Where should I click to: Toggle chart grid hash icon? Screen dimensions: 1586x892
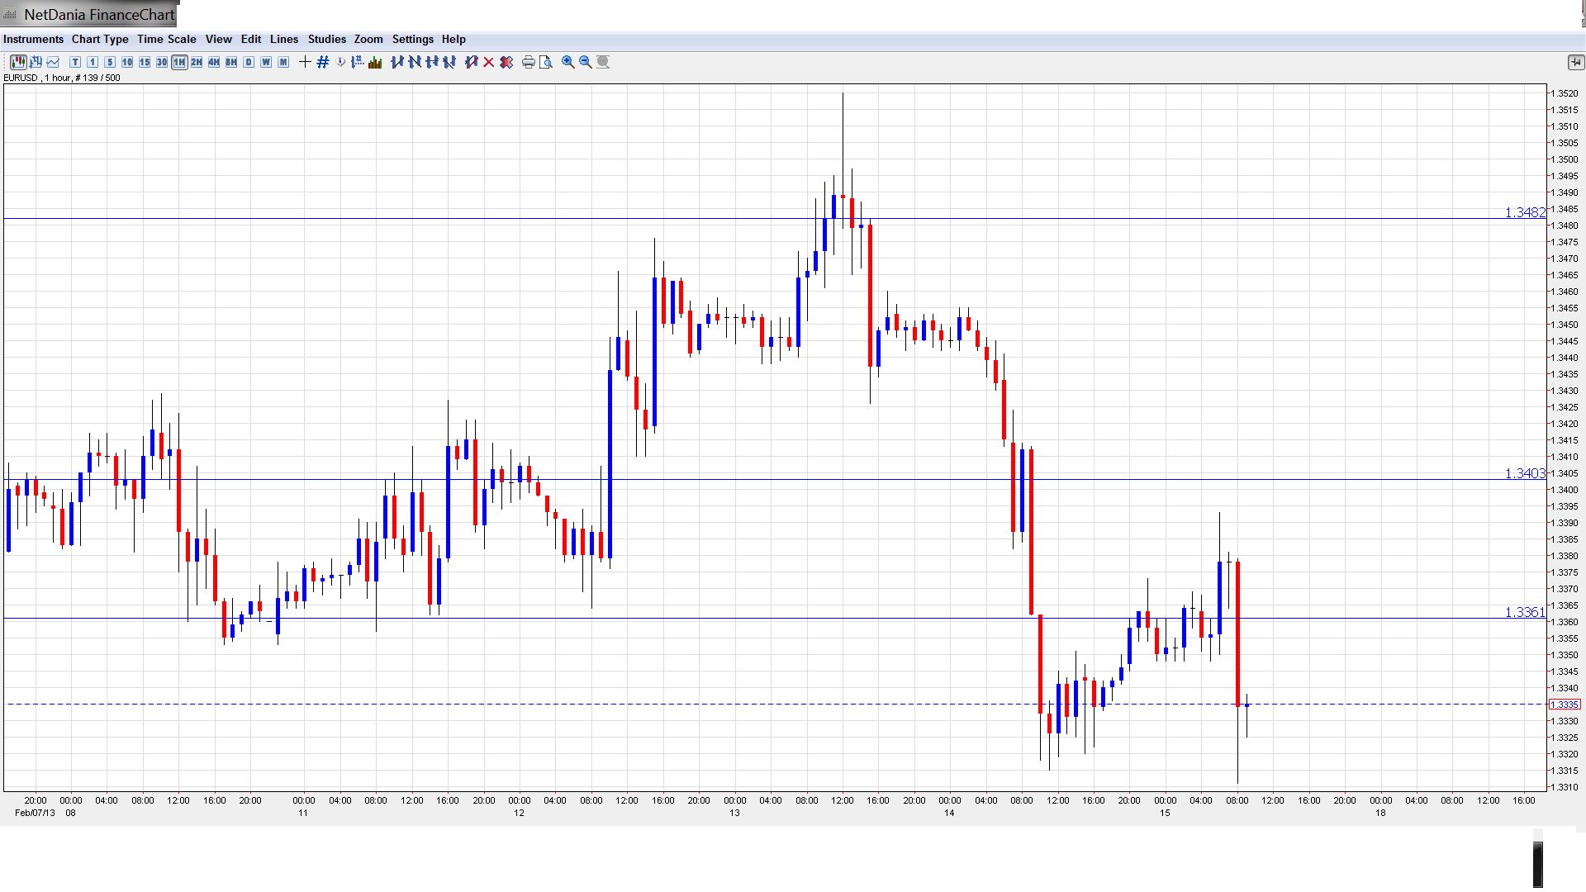point(323,62)
